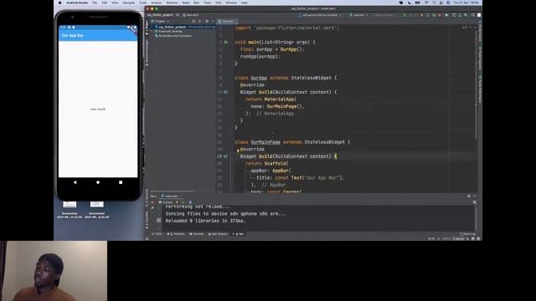Image resolution: width=536 pixels, height=301 pixels.
Task: Click the editor vertical scrollbar
Action: pos(476,85)
